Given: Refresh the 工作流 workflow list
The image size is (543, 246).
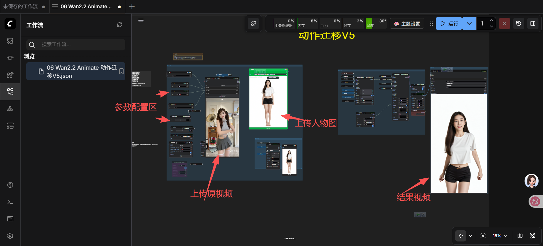Looking at the screenshot, I should click(x=120, y=25).
